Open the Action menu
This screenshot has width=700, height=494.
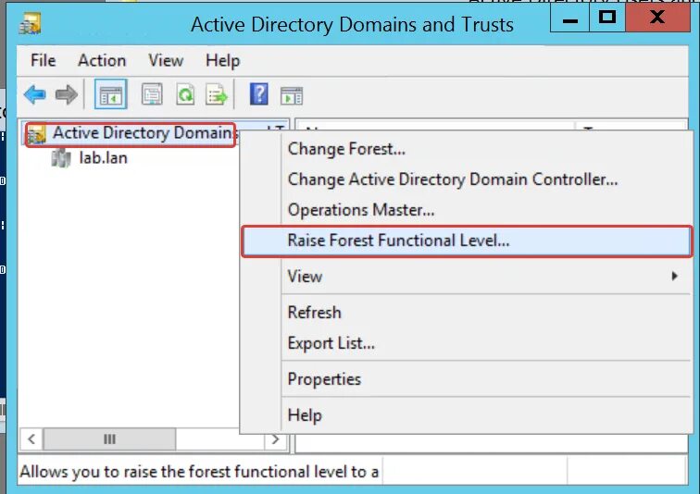[x=102, y=60]
